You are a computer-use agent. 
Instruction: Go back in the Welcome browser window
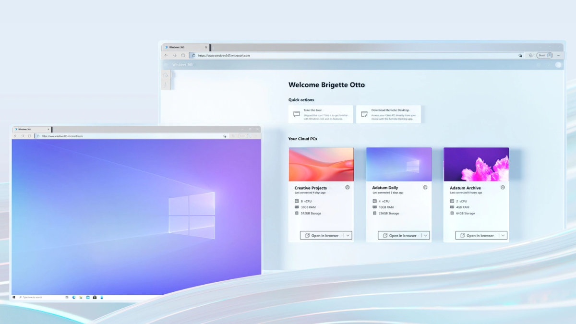click(166, 55)
